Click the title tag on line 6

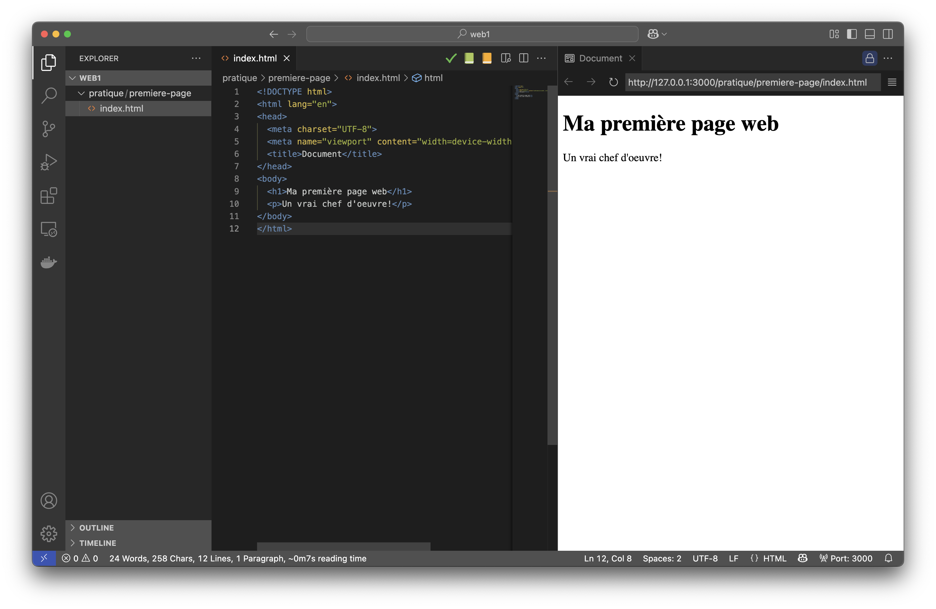324,154
